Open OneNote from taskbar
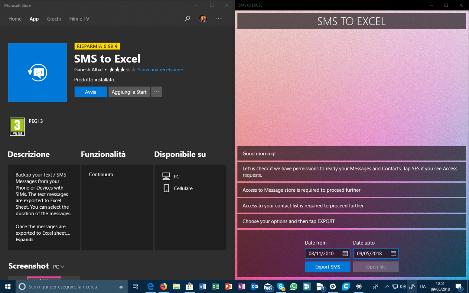This screenshot has width=469, height=293. point(241,286)
